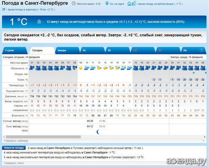Viewport: 209px width, 167px height.
Task: Collapse the table with 'Свернуть таблицу'
Action: point(16,141)
